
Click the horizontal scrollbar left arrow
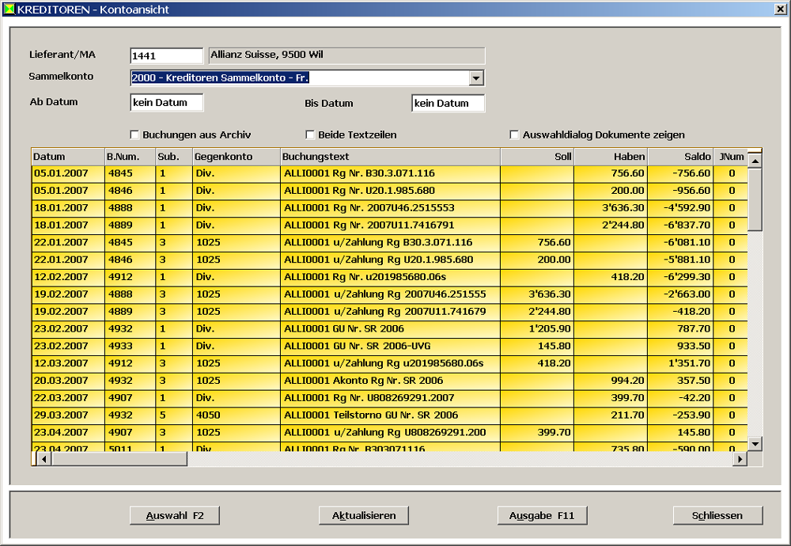coord(37,459)
